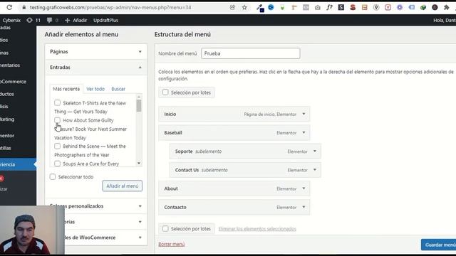
Task: Reload the page with the browser refresh icon
Action: 9,7
